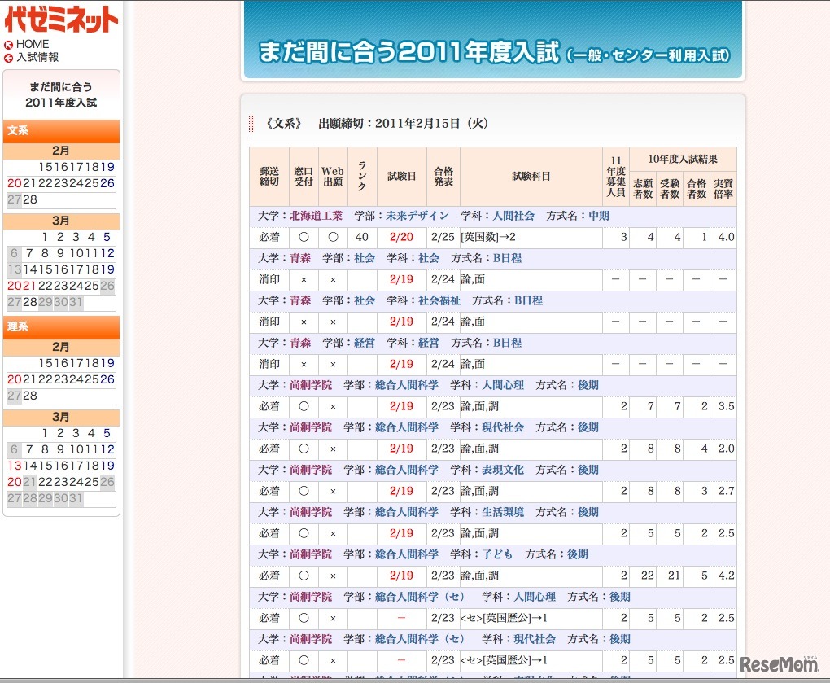
Task: Click the sidebar まだ間に合う 2011年度入試 title
Action: point(61,94)
